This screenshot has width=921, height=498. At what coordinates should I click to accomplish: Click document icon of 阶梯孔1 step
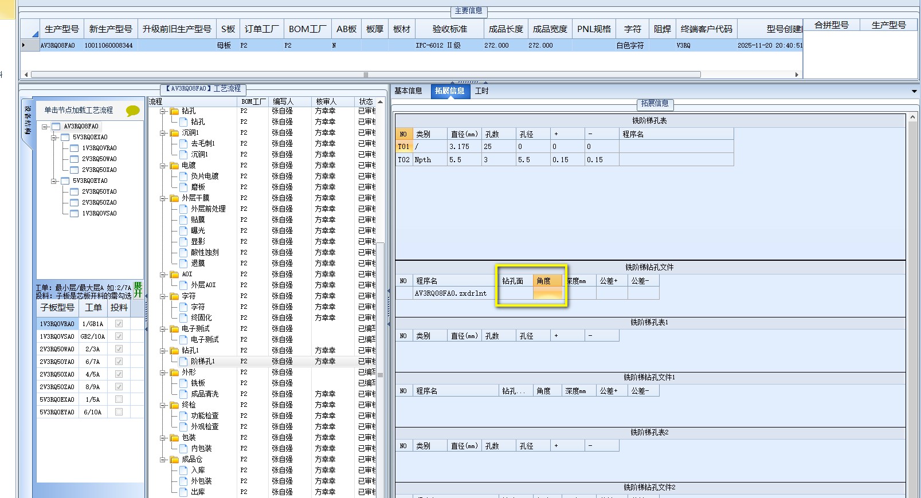[183, 362]
